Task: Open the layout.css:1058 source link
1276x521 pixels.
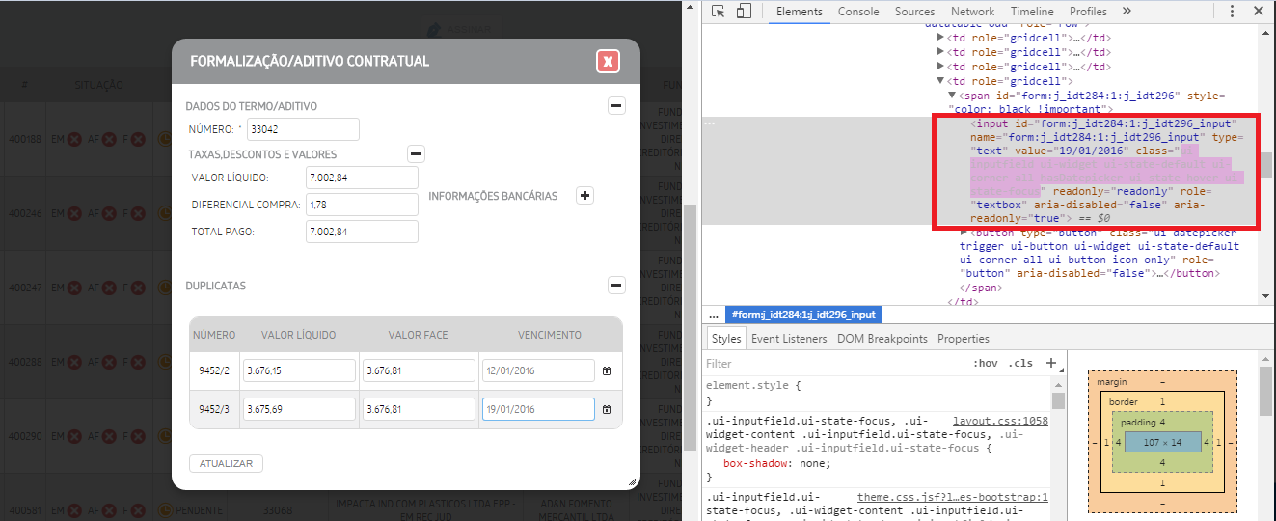Action: point(1000,421)
